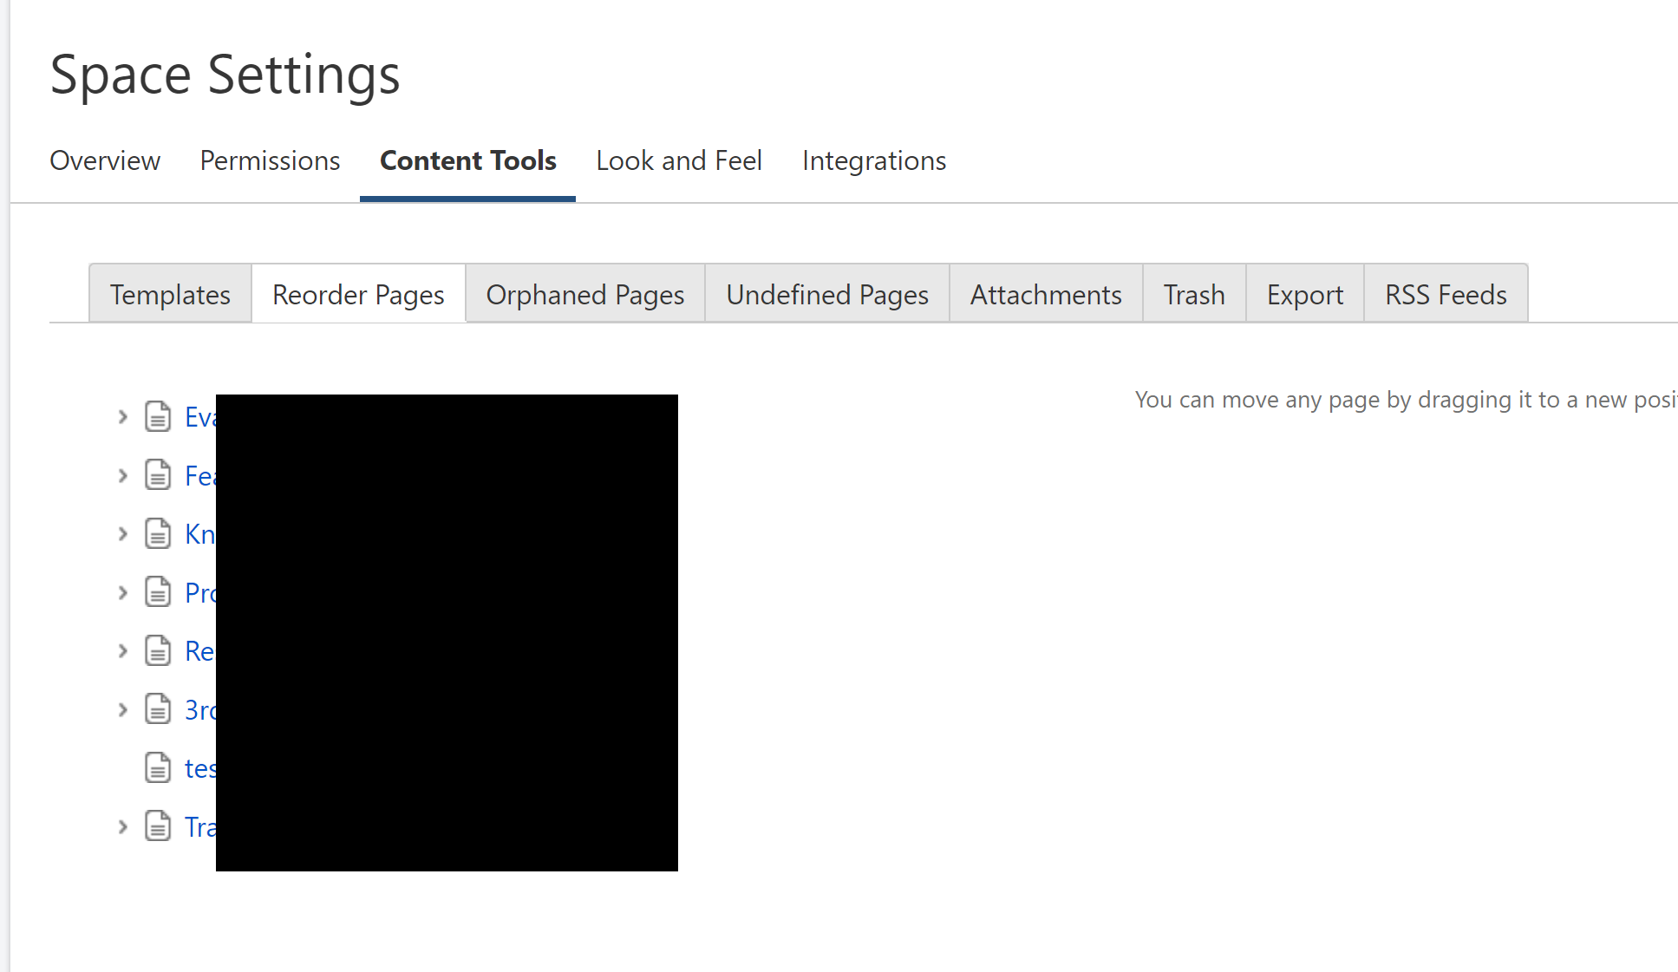The height and width of the screenshot is (972, 1678).
Task: Click the Space Settings heading
Action: [225, 75]
